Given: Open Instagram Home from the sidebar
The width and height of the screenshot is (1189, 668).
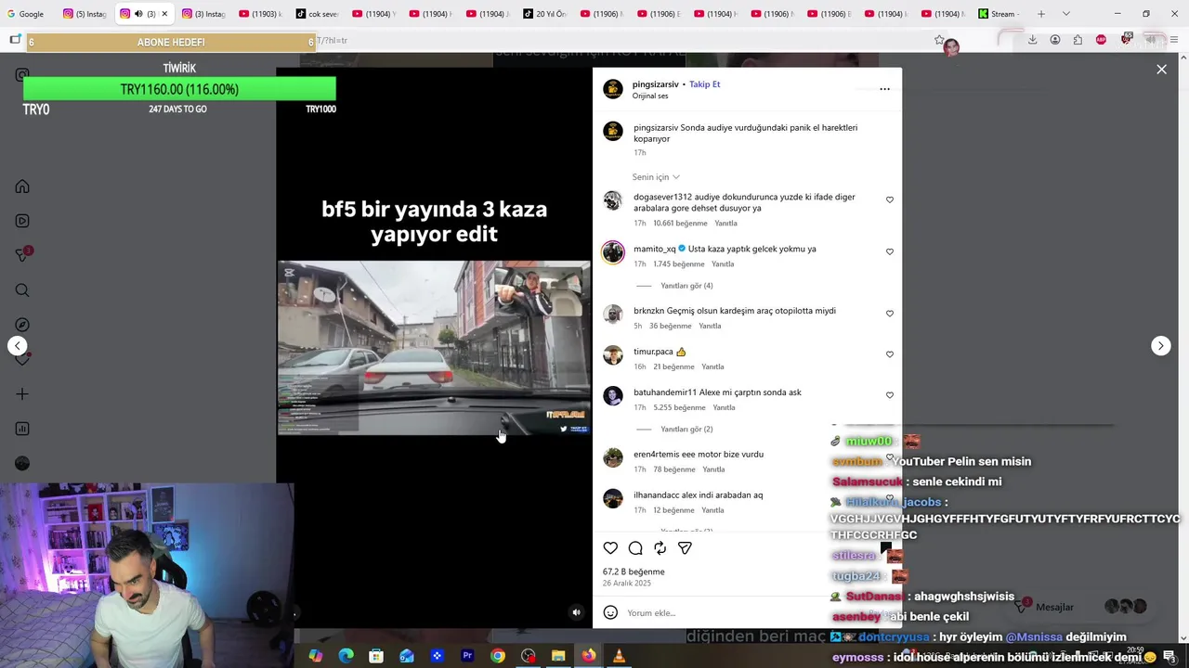Looking at the screenshot, I should click(x=22, y=186).
